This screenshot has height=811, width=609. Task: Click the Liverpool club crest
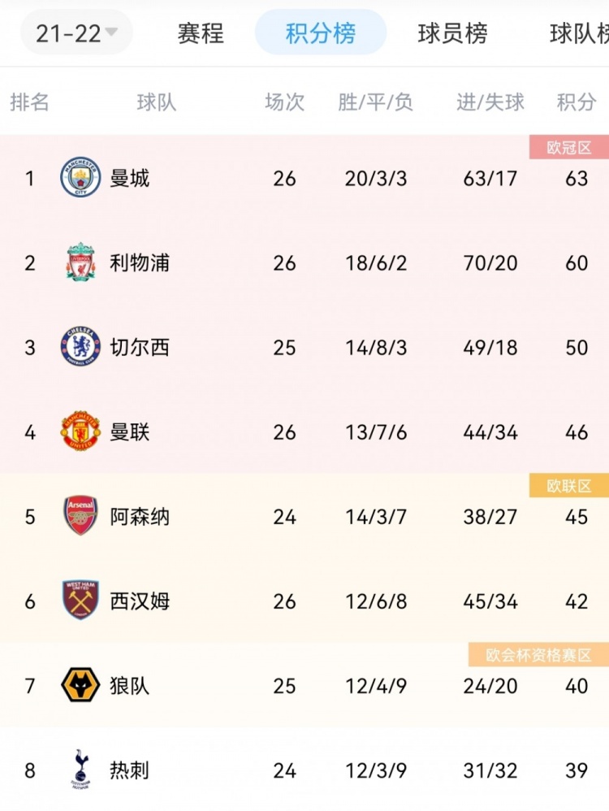tap(80, 262)
